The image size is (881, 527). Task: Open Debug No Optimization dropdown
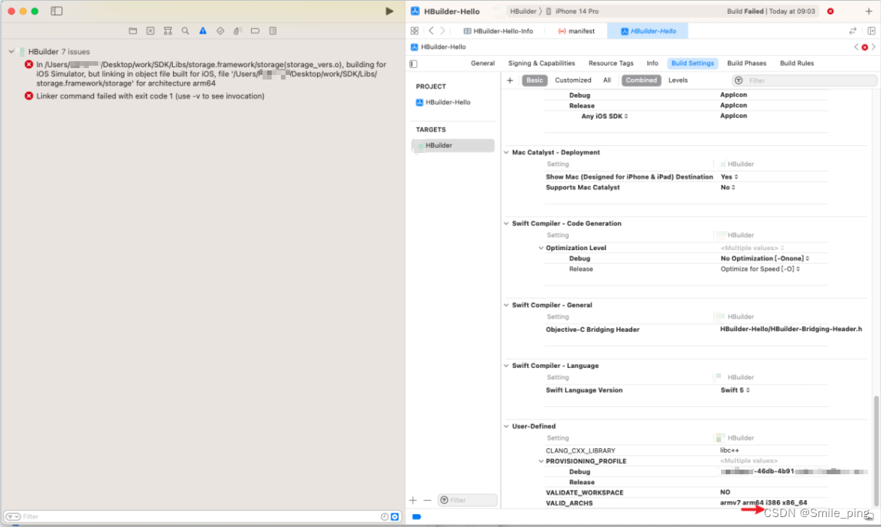pos(765,259)
